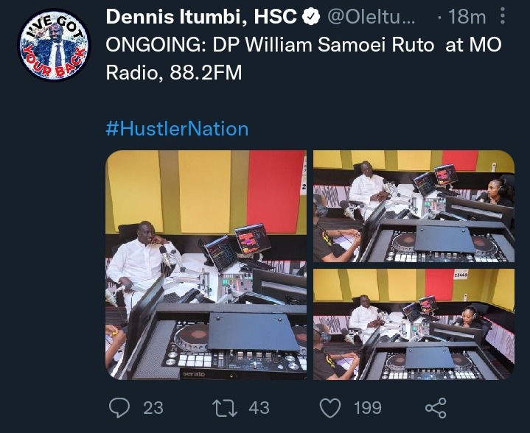View the bottom-right studio photo
The image size is (530, 433).
click(x=414, y=324)
